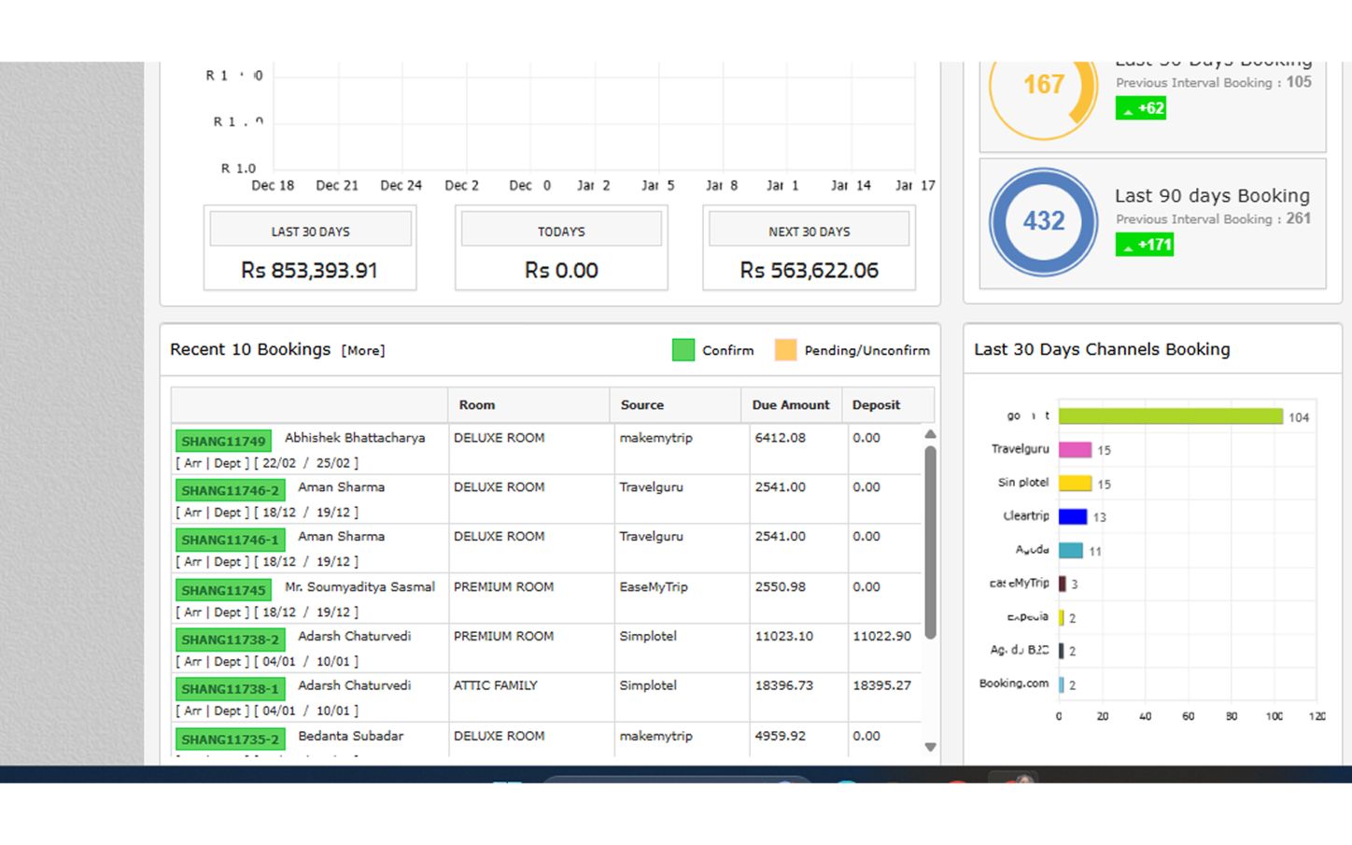The height and width of the screenshot is (845, 1352).
Task: Click the green +171 increase badge
Action: coord(1145,245)
